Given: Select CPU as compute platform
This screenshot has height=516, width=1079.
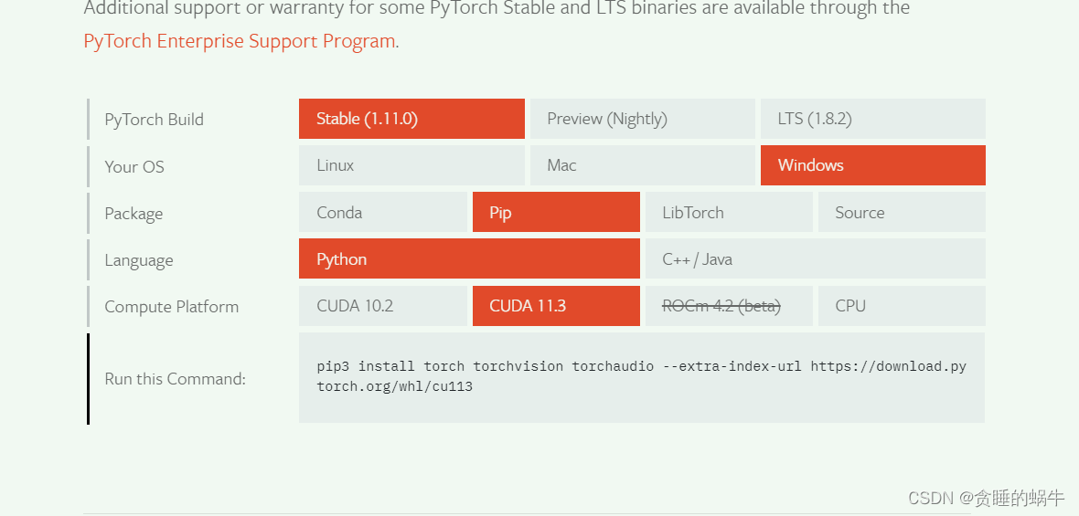Looking at the screenshot, I should pyautogui.click(x=901, y=306).
